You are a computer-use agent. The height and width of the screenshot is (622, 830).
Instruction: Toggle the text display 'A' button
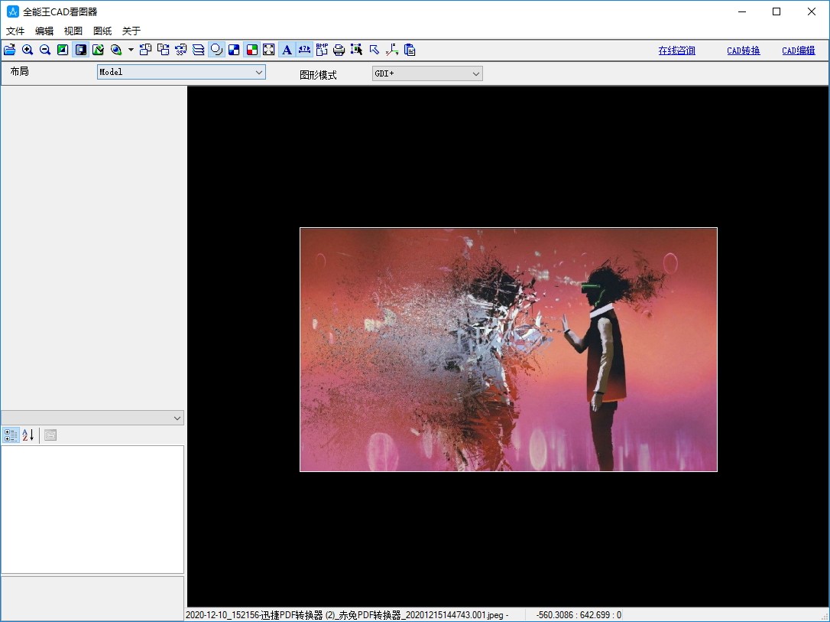pos(287,50)
